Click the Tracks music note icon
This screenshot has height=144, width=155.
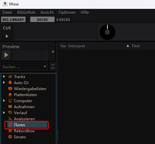point(10,77)
